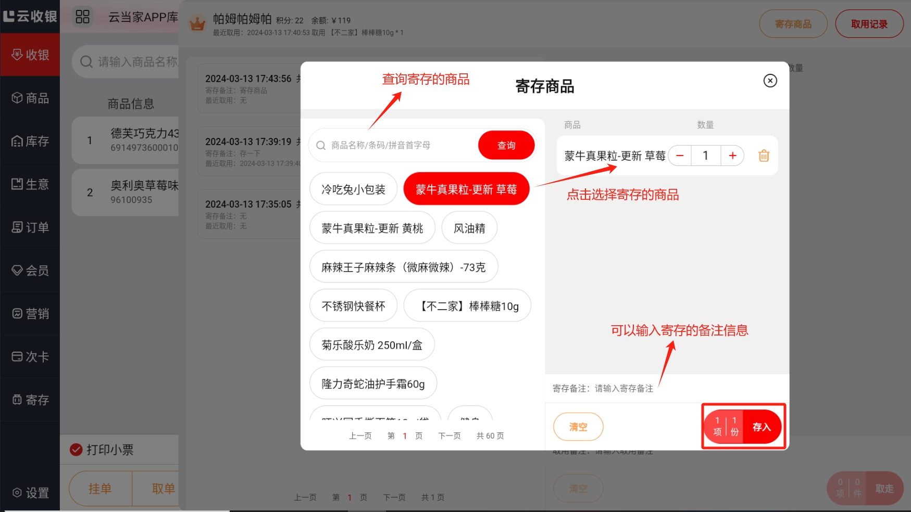Toggle the 打印小票 checkbox
The height and width of the screenshot is (512, 911).
pos(77,450)
